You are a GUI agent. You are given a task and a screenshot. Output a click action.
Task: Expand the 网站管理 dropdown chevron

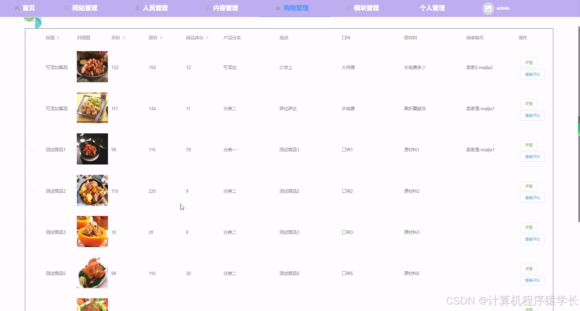click(102, 8)
